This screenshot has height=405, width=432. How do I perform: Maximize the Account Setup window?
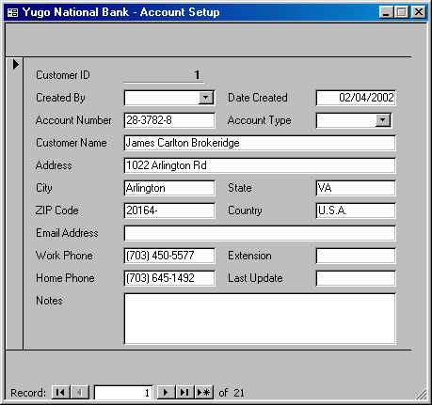pos(402,12)
